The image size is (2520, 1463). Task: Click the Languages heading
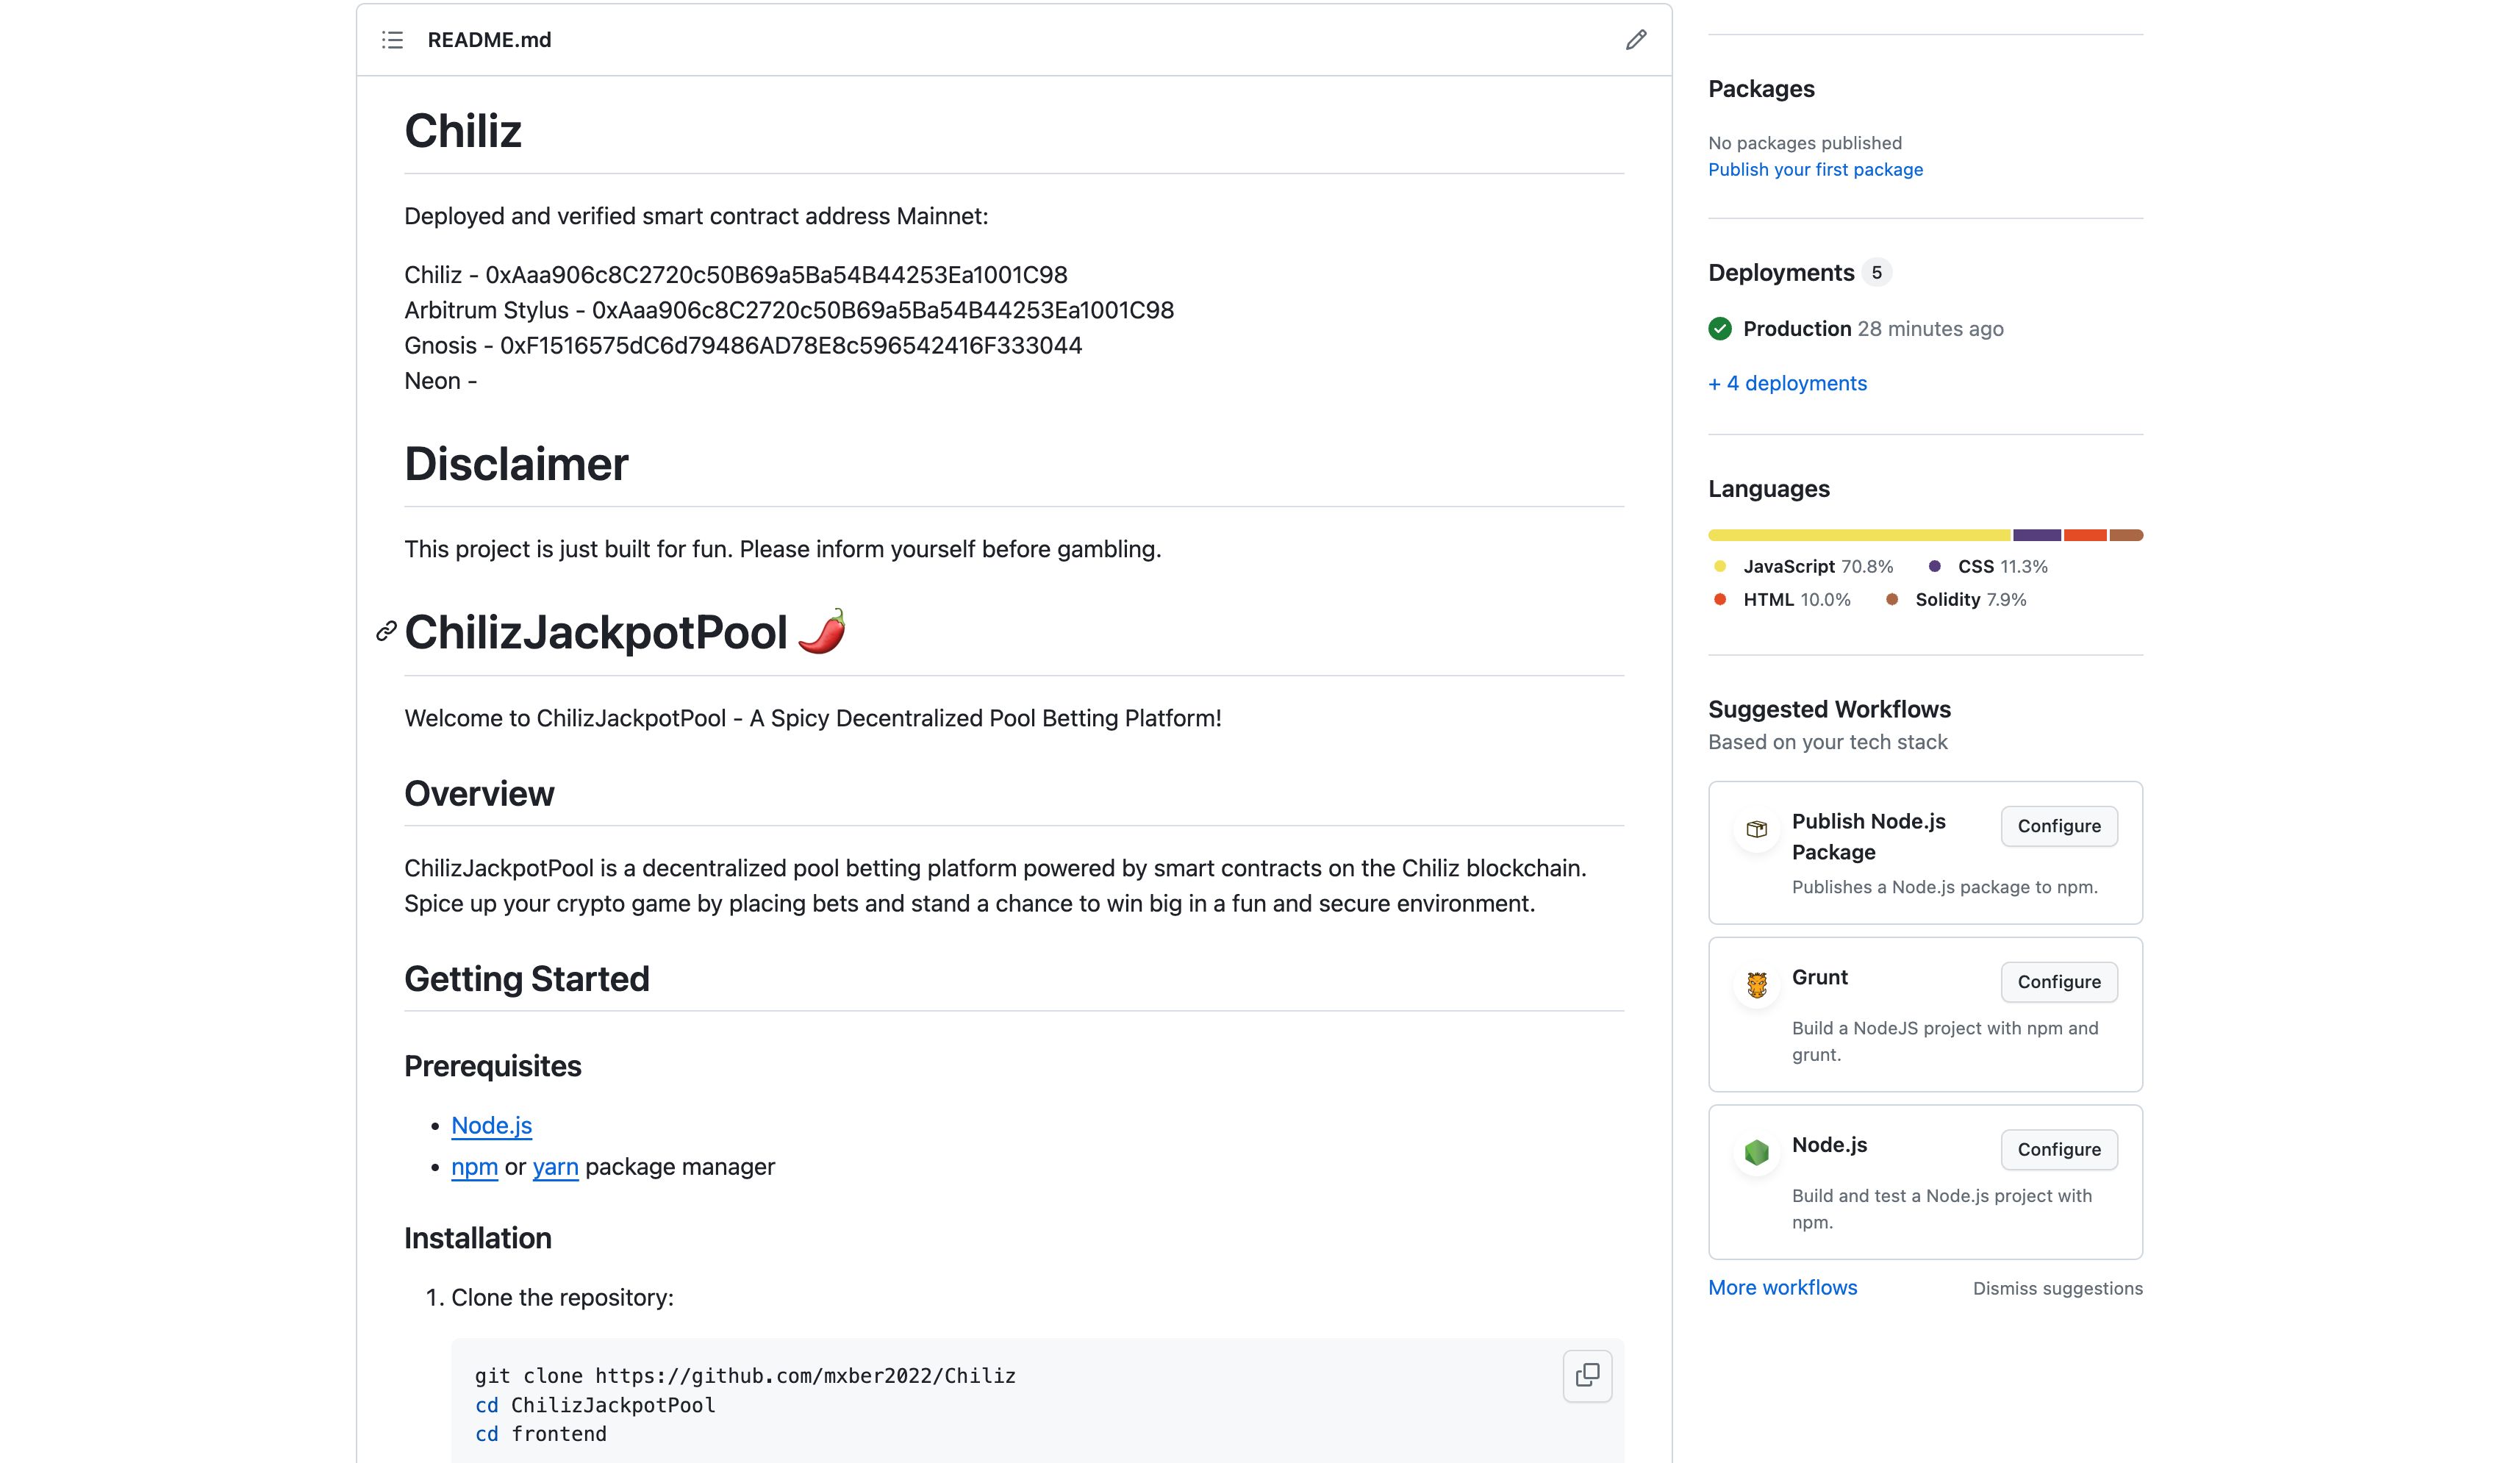[1769, 489]
